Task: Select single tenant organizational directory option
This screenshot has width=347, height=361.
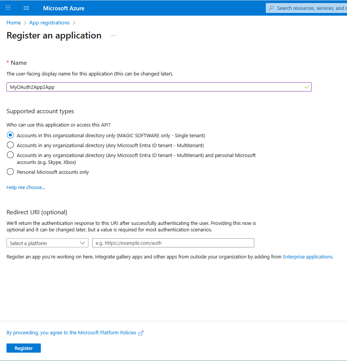Action: (10, 135)
